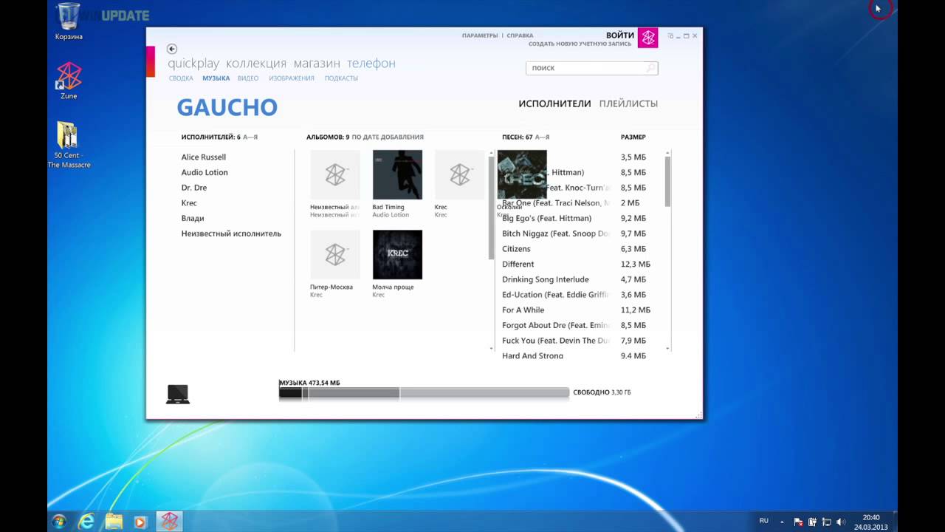Screen dimensions: 945x532
Task: Select the Молча проще album cover
Action: tap(397, 254)
